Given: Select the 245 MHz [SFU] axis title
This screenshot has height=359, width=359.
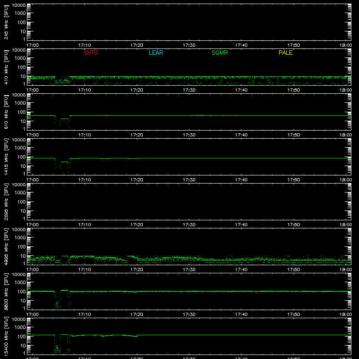Looking at the screenshot, I should 6,22.
